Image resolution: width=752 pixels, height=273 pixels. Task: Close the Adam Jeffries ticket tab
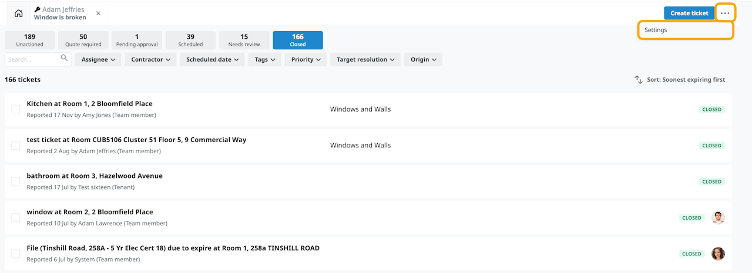(x=98, y=13)
